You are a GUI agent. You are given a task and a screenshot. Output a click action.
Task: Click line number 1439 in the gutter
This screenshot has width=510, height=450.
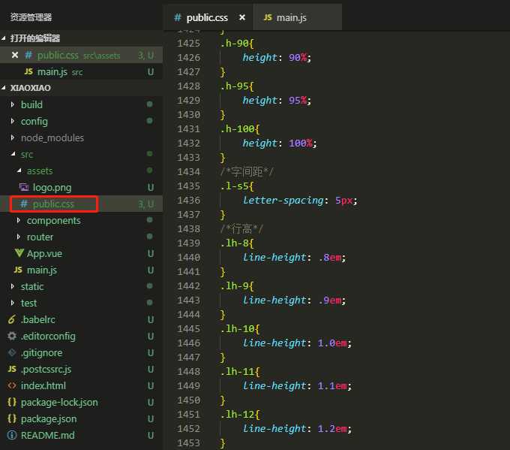(189, 243)
